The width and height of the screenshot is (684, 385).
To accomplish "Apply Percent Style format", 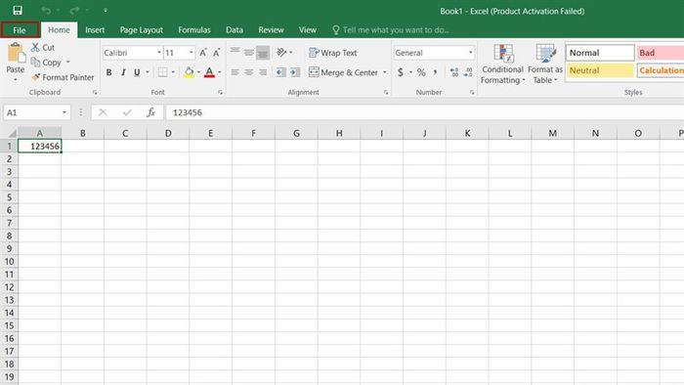I will point(421,72).
